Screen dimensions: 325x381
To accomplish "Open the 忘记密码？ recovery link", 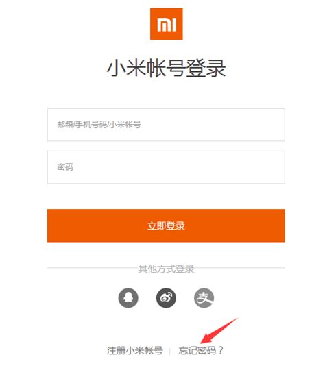I will click(201, 351).
